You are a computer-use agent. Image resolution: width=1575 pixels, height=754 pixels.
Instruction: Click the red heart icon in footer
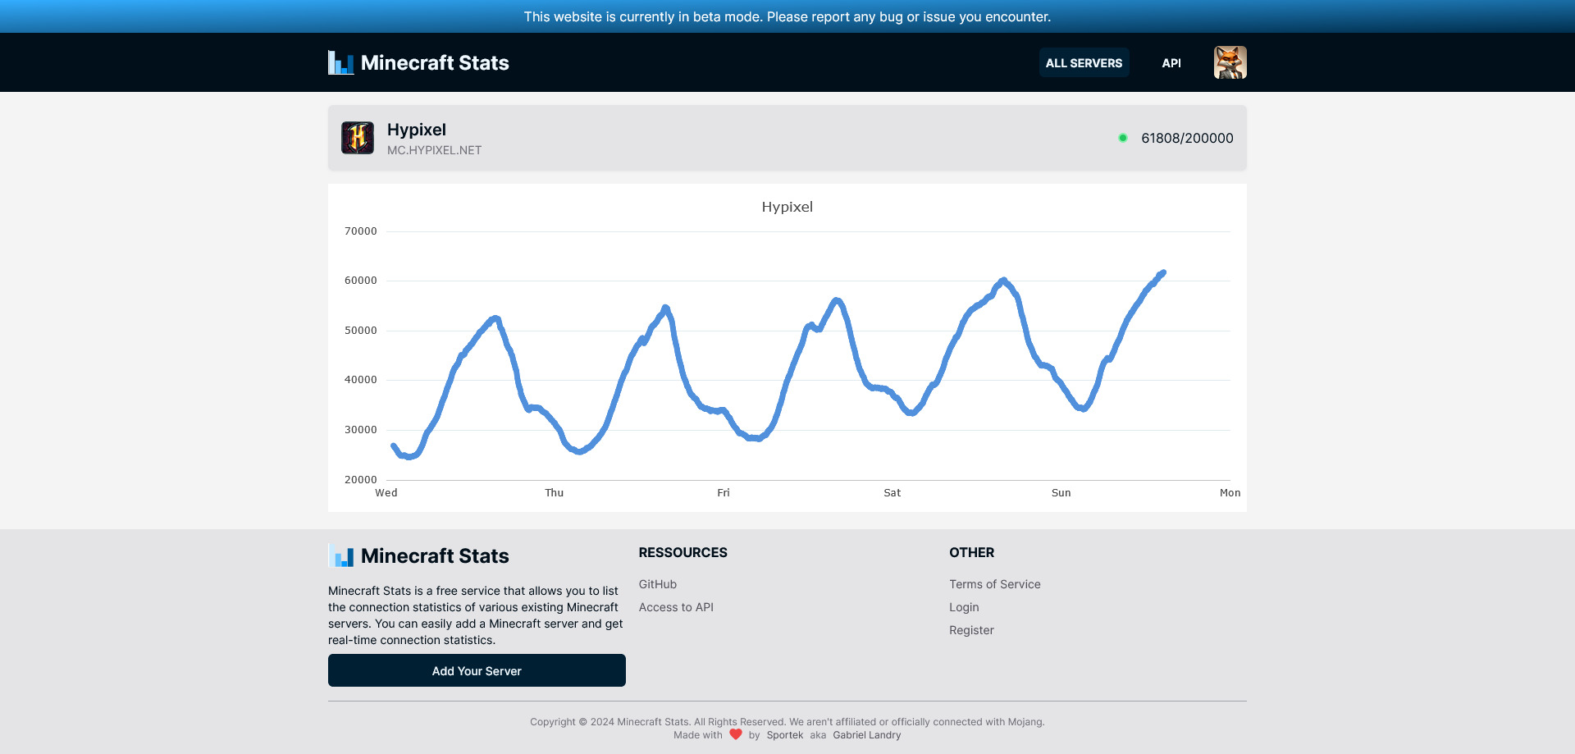(736, 735)
